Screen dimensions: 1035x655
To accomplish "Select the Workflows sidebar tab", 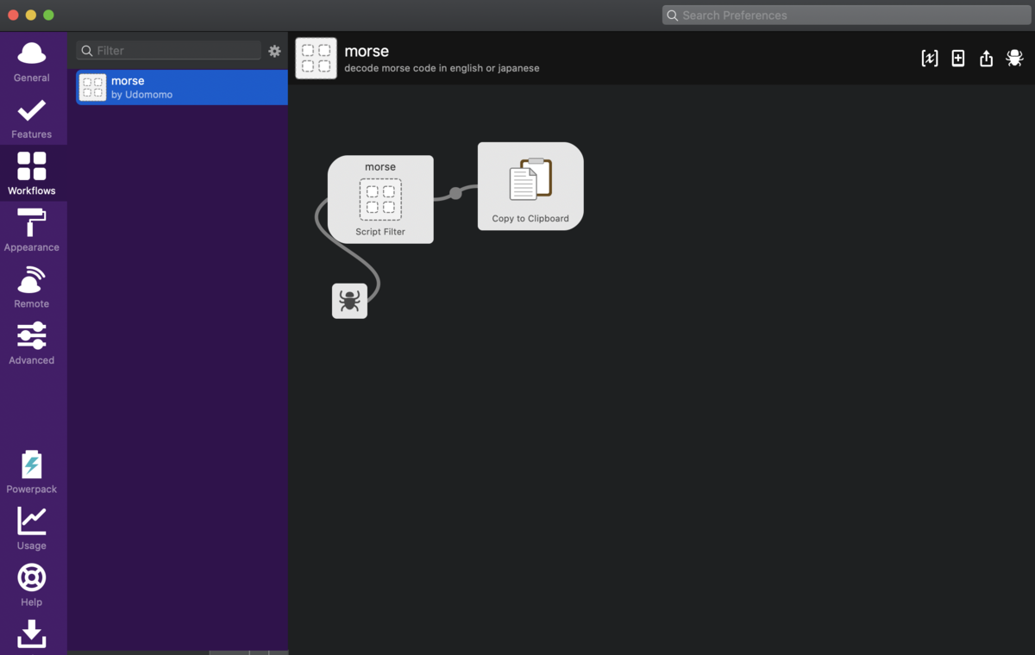I will tap(32, 174).
